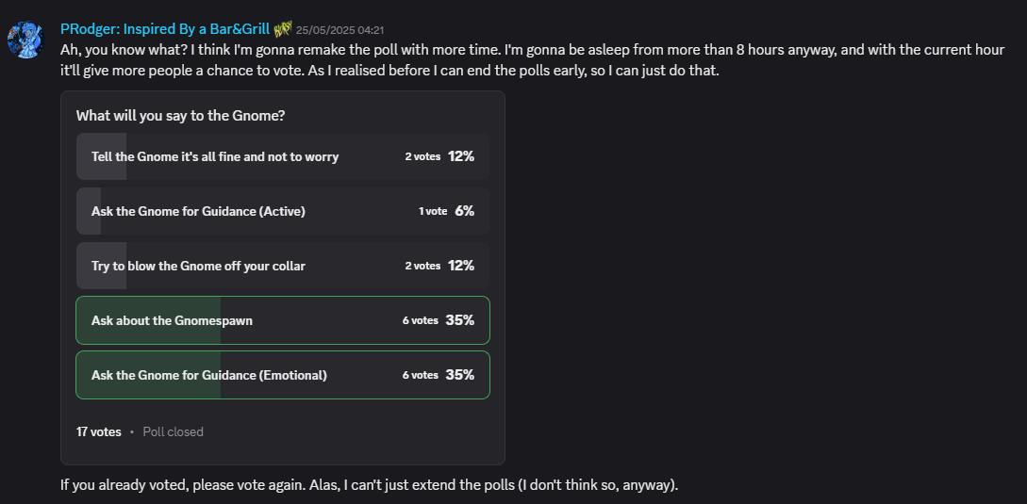Click poll title What will you say to the Gnome?

pyautogui.click(x=181, y=116)
